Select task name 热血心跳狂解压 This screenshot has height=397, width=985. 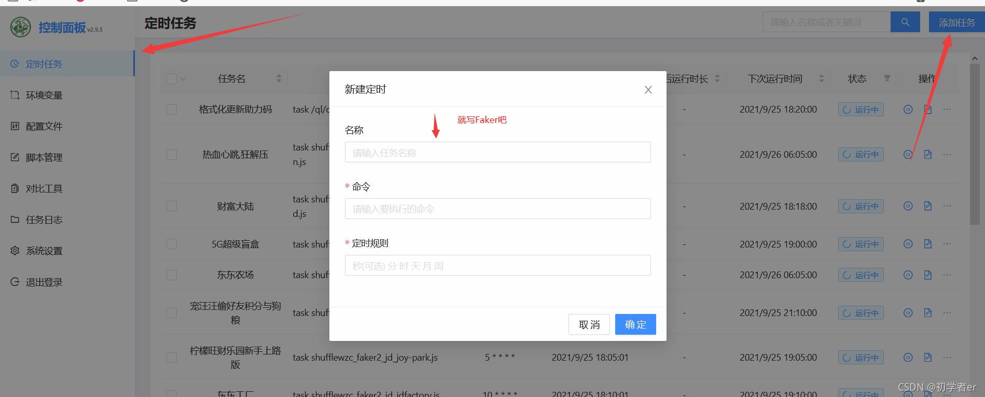235,155
